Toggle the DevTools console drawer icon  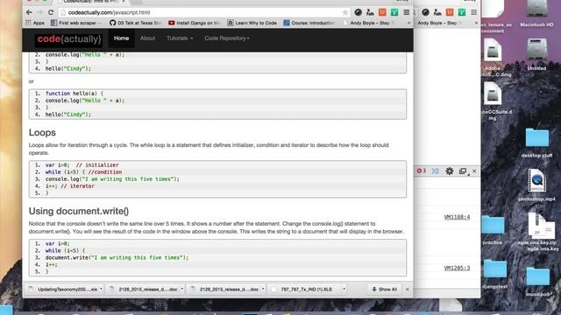coord(435,171)
